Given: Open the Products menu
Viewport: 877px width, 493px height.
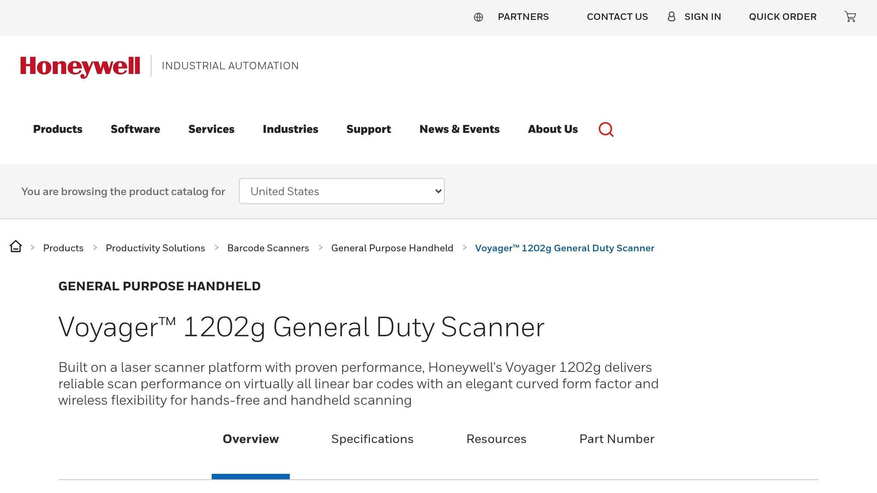Looking at the screenshot, I should (57, 129).
